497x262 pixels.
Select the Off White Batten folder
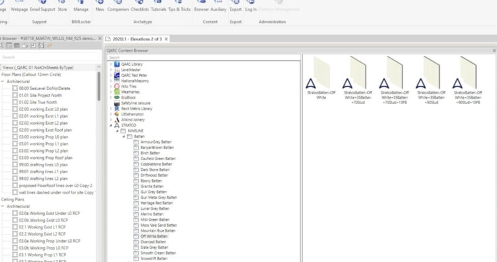(153, 237)
